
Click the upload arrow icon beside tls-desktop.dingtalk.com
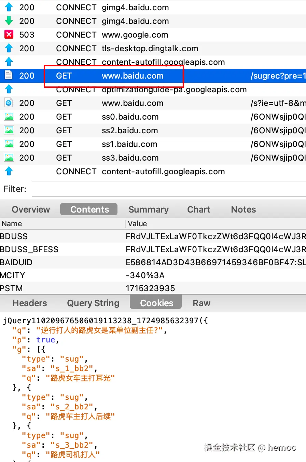pyautogui.click(x=9, y=49)
